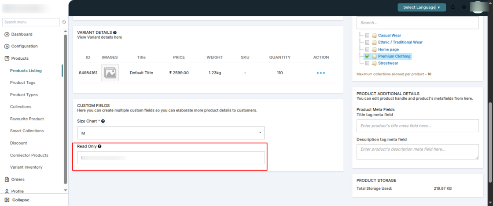
Task: Check the Home page collection checkbox
Action: click(367, 50)
